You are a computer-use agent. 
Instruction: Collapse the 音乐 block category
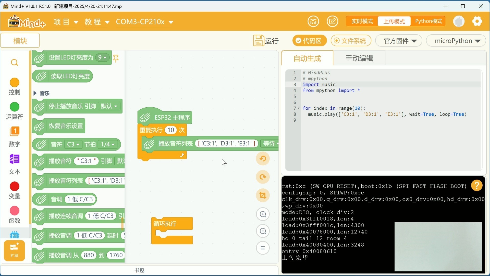click(x=35, y=93)
